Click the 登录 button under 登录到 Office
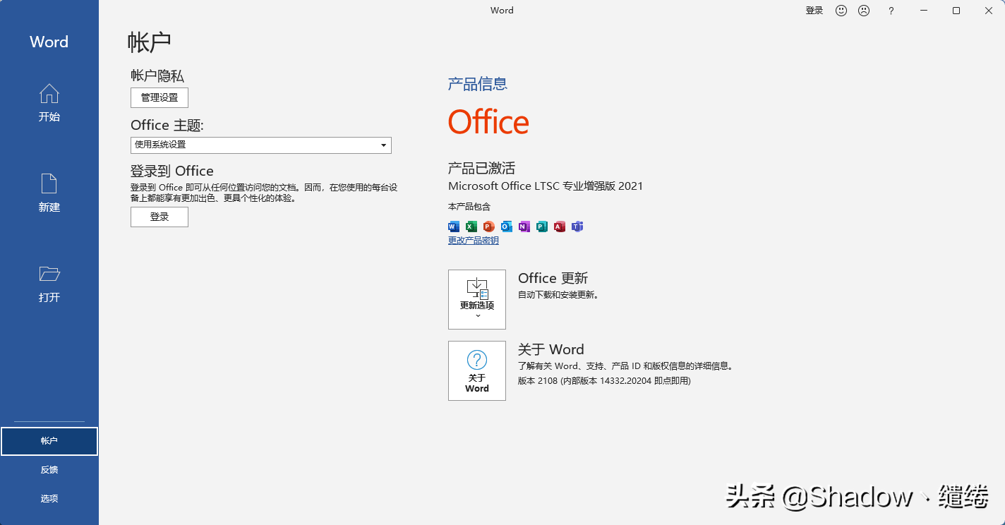Screen dimensions: 1005x525 160,217
